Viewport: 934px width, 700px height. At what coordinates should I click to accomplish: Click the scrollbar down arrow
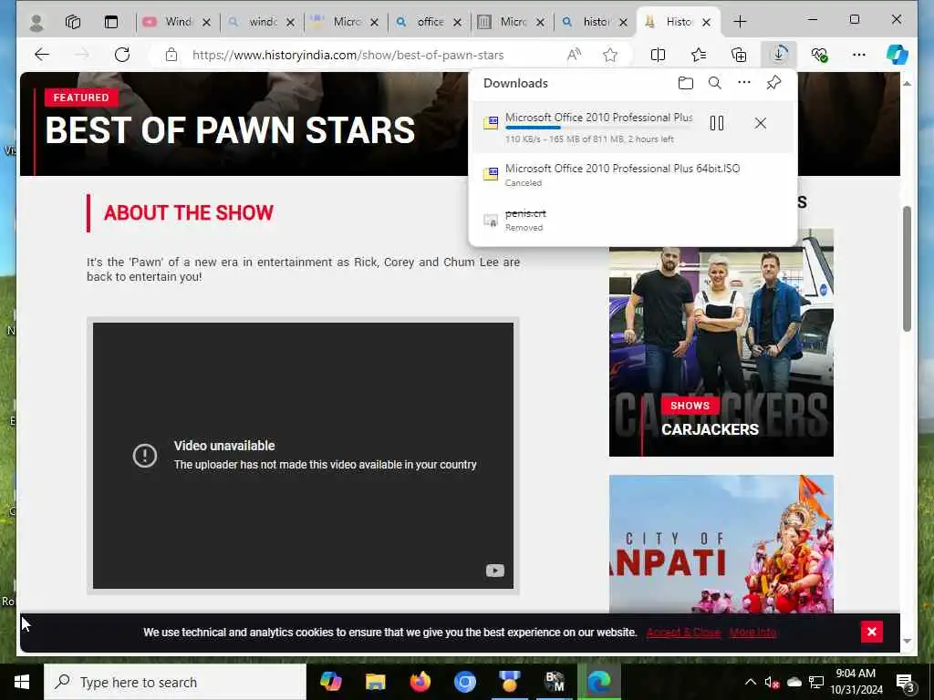pos(908,641)
